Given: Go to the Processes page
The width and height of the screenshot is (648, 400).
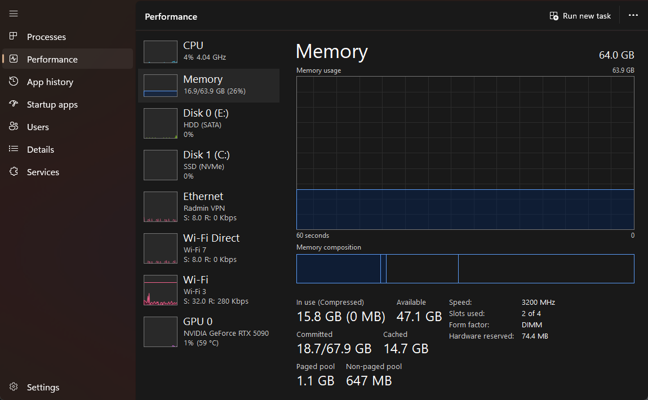Looking at the screenshot, I should coord(68,37).
